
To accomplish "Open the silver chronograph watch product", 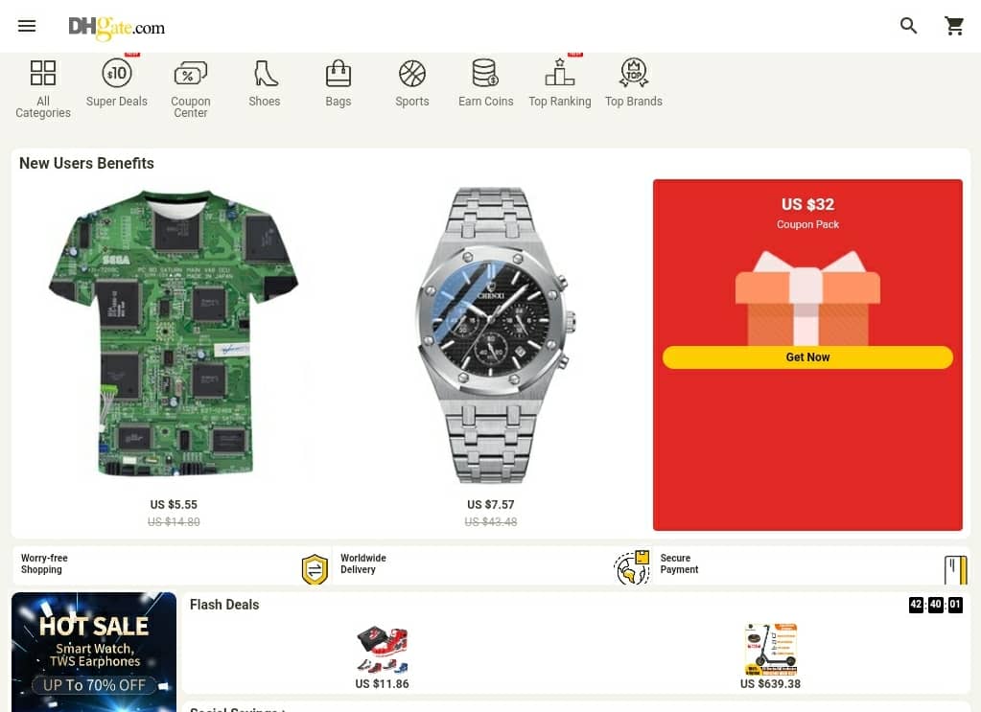I will [491, 335].
